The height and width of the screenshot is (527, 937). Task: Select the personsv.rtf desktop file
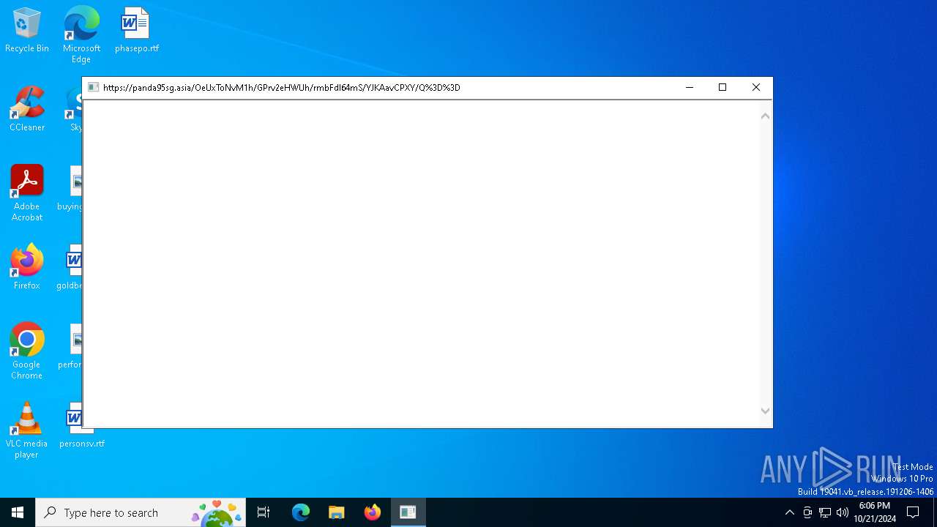click(x=81, y=426)
